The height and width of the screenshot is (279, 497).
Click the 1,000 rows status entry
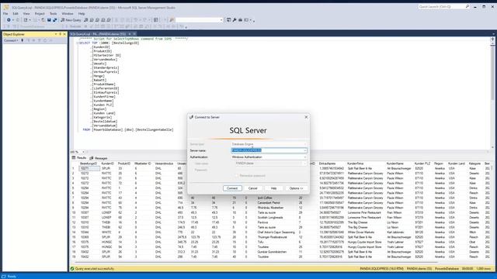(x=483, y=269)
